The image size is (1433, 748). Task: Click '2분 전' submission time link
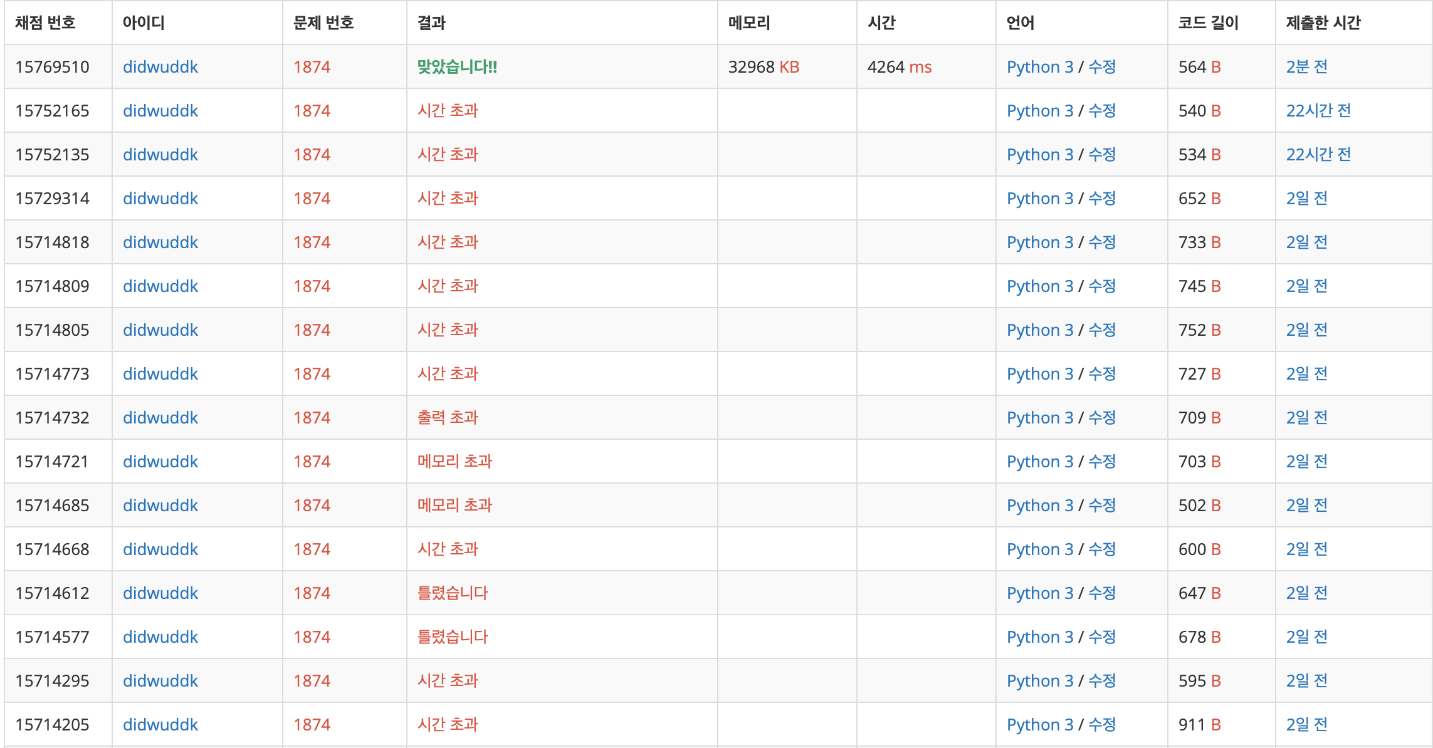pyautogui.click(x=1306, y=67)
